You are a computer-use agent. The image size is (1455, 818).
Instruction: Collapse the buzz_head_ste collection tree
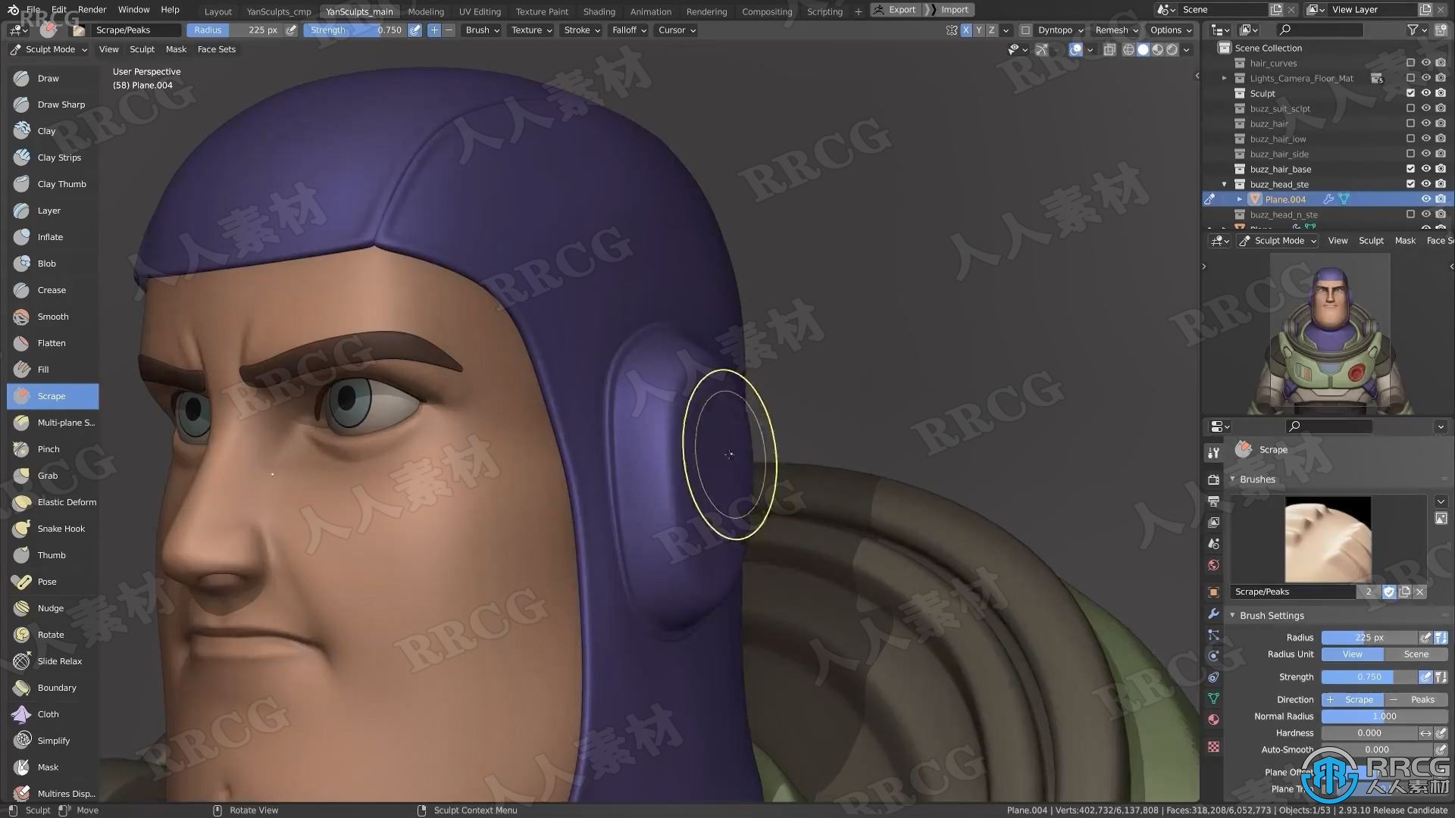(1224, 184)
